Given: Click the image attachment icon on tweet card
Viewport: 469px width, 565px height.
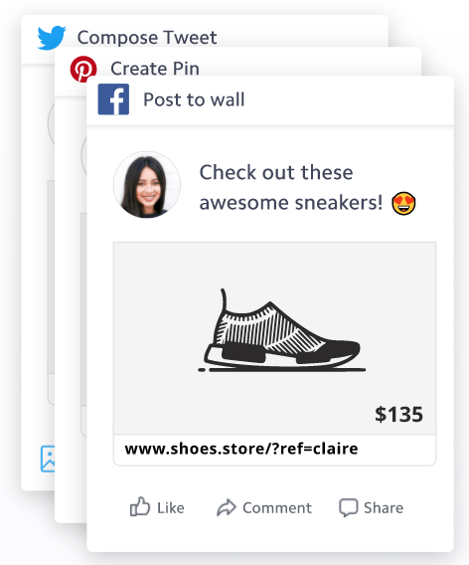Looking at the screenshot, I should pos(48,459).
